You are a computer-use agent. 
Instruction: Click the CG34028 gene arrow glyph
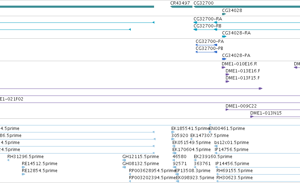coord(224,14)
